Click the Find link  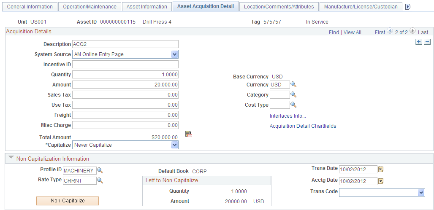pos(334,32)
